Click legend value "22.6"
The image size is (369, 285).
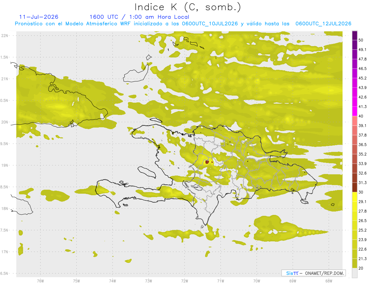[363, 249]
